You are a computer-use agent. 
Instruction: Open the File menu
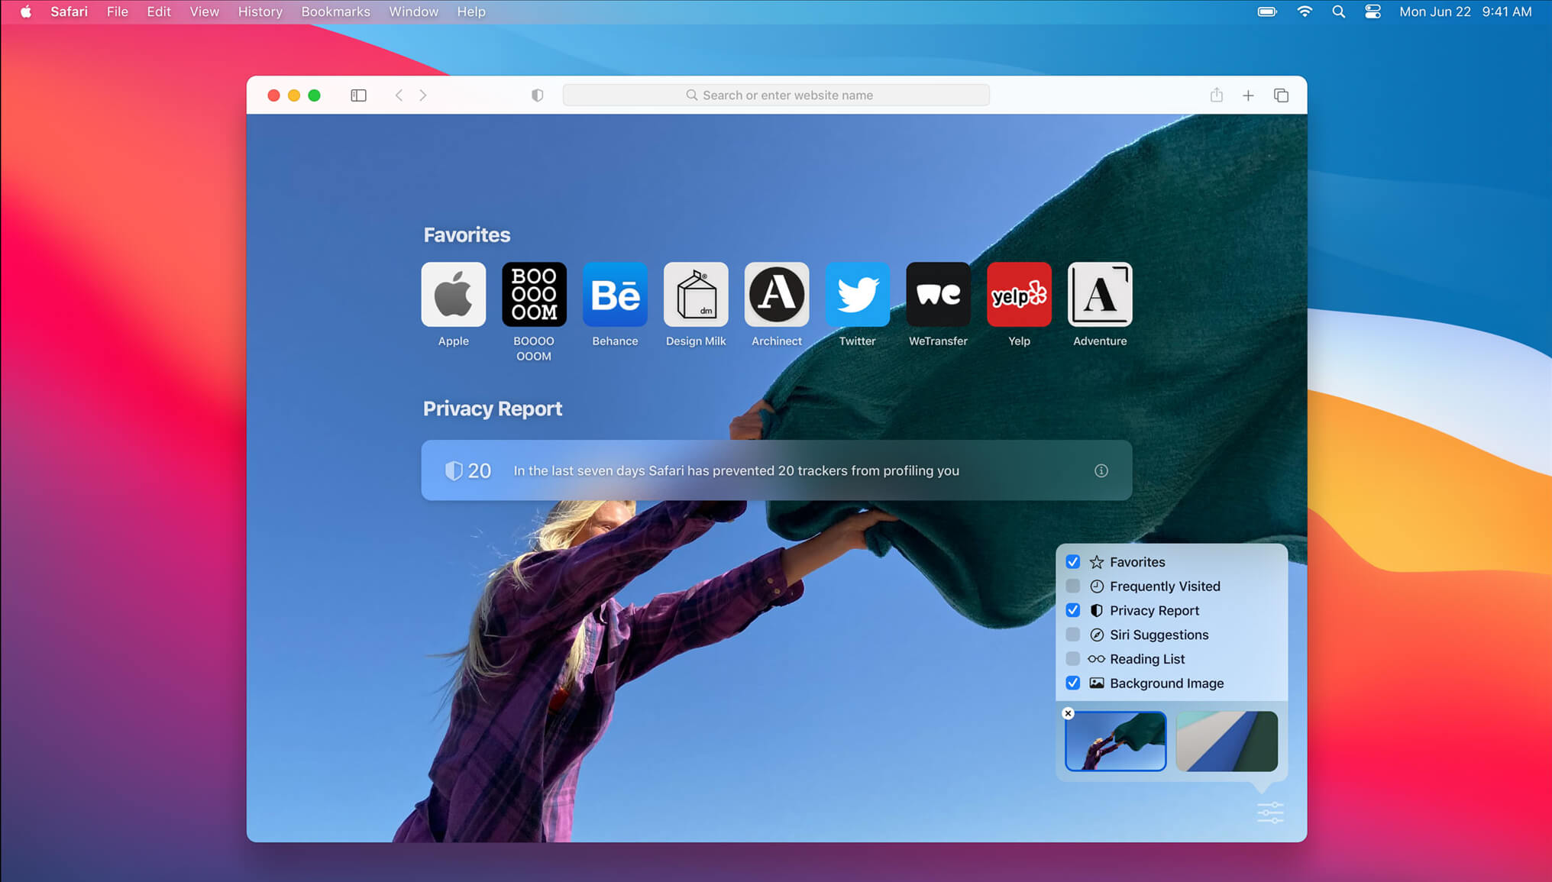pyautogui.click(x=118, y=11)
